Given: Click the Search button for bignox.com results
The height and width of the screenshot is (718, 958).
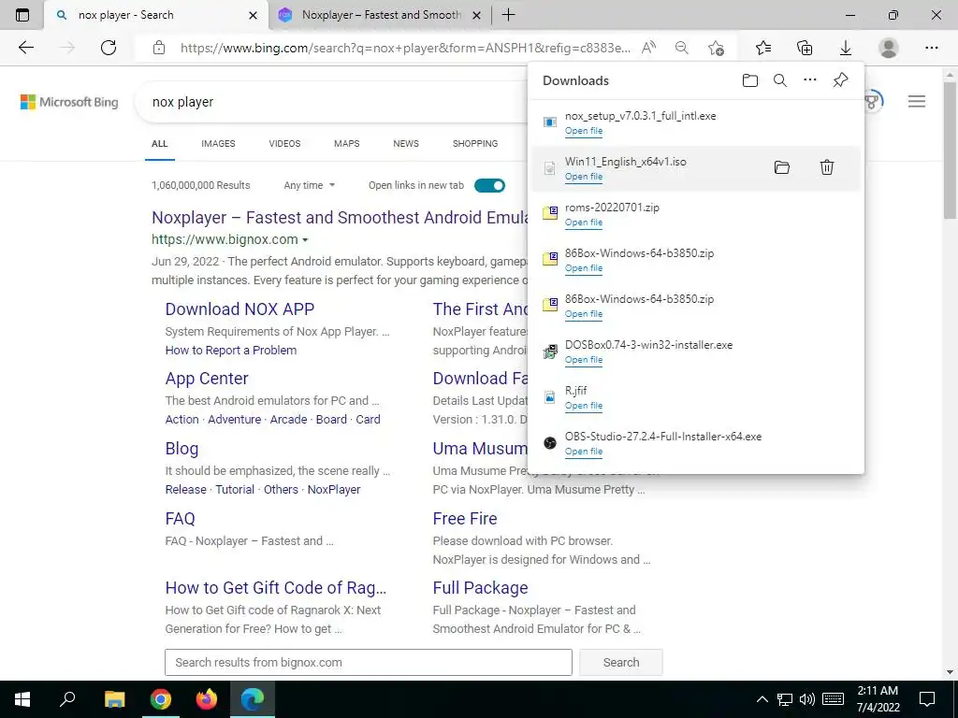Looking at the screenshot, I should [x=621, y=663].
